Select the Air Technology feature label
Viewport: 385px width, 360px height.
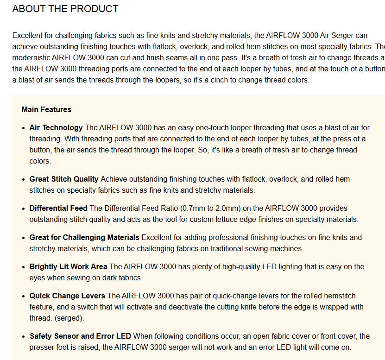(x=56, y=128)
